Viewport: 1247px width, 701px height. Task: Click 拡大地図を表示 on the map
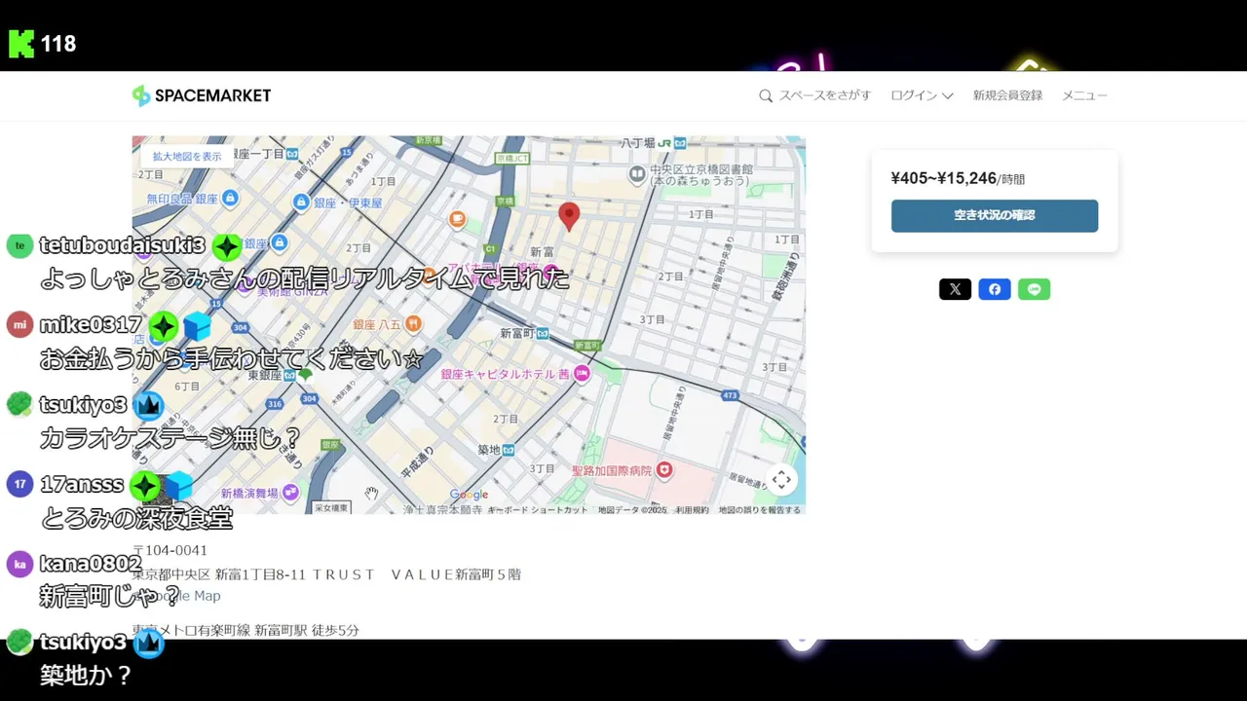point(187,156)
